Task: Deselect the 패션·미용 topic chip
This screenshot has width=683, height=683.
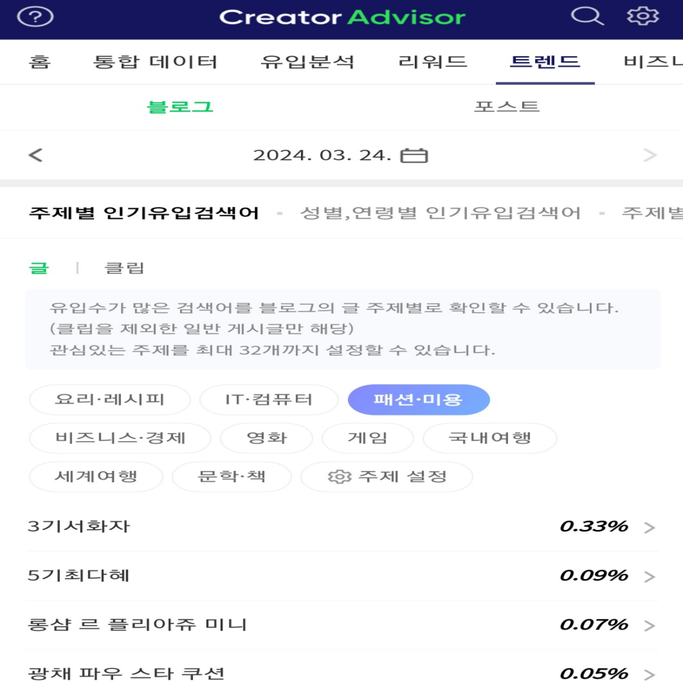Action: tap(418, 399)
